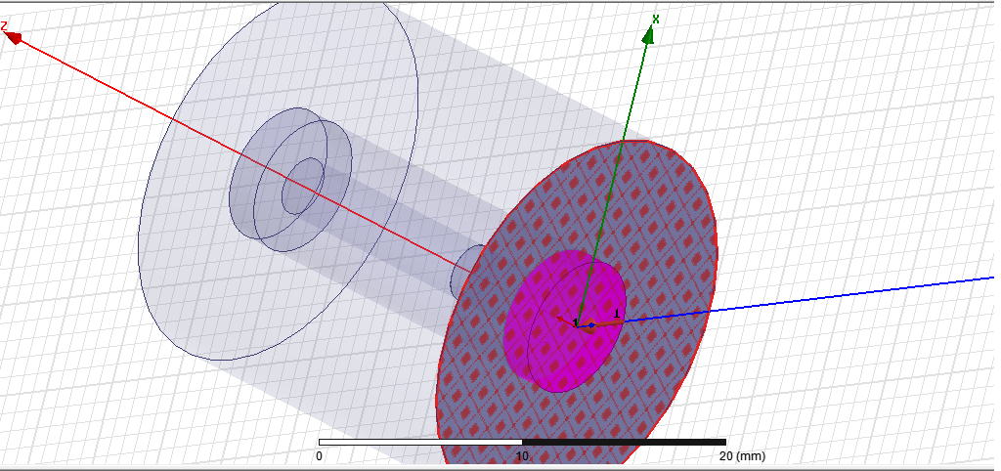Click the red Z axis label
The height and width of the screenshot is (471, 1001).
4,26
